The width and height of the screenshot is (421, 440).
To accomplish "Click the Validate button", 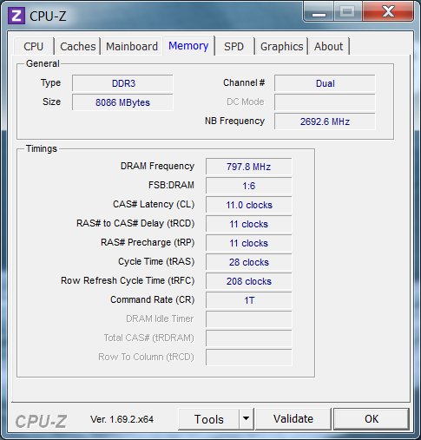I will 293,419.
